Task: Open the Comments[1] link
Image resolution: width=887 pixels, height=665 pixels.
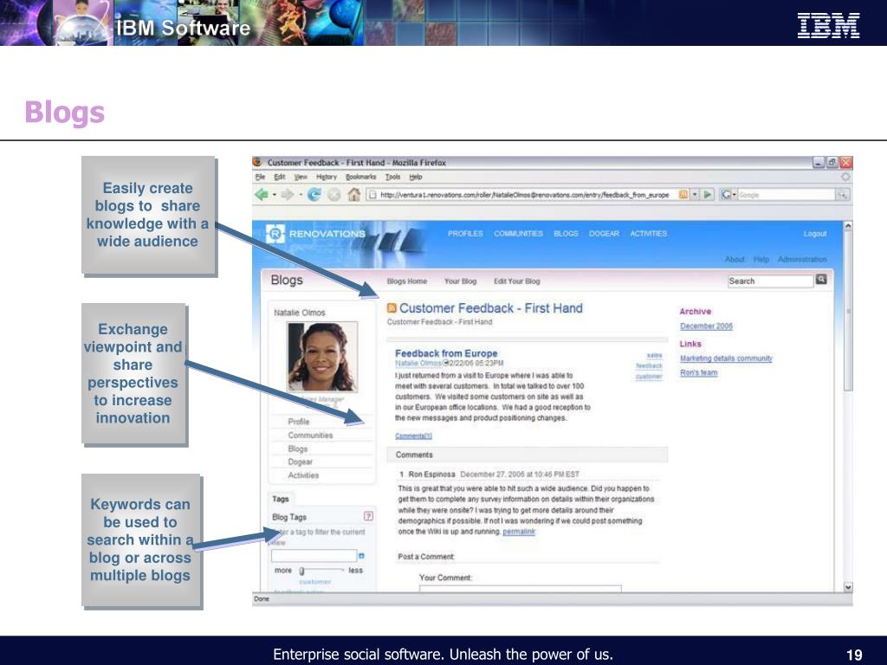Action: point(413,436)
